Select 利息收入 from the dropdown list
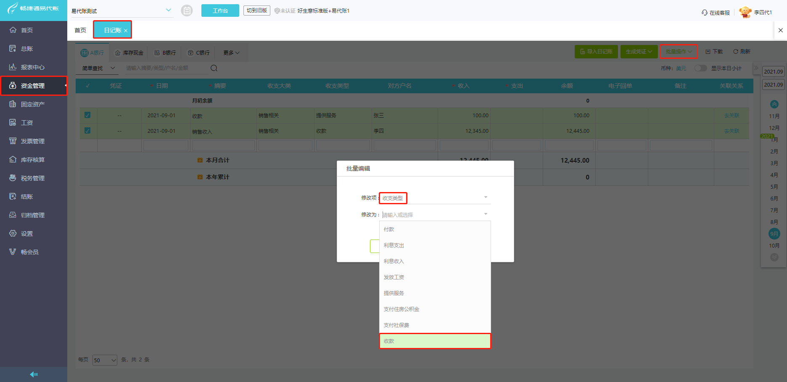 435,261
